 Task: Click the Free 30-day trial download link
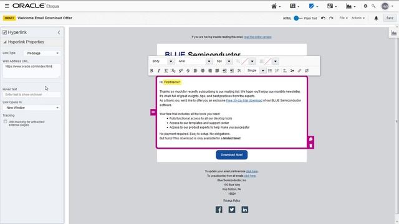coord(244,101)
